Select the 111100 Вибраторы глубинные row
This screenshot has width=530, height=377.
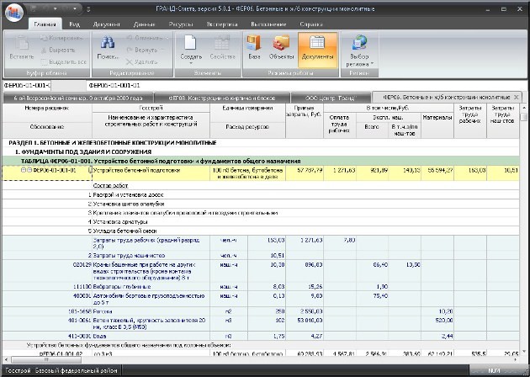click(x=261, y=287)
